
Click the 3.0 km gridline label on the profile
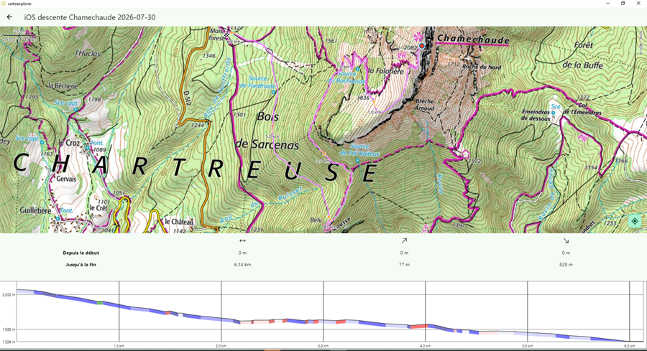(323, 346)
